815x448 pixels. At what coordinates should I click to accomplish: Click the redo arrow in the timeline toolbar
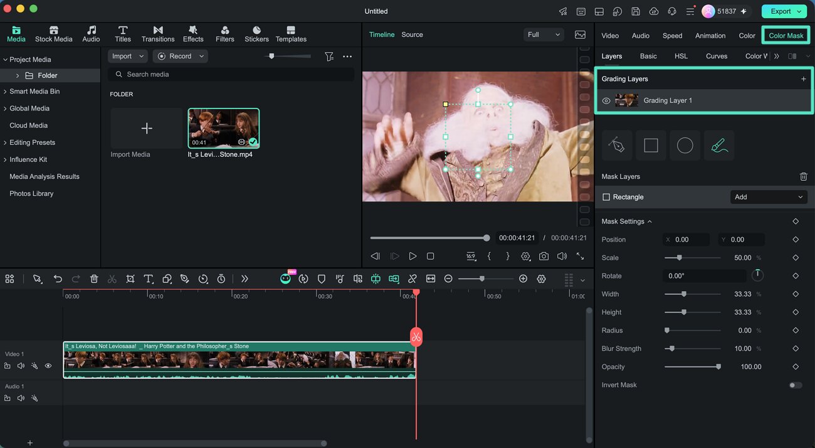coord(76,279)
